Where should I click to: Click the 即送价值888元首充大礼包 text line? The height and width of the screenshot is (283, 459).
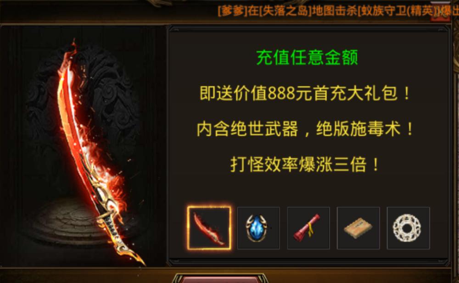tap(306, 94)
